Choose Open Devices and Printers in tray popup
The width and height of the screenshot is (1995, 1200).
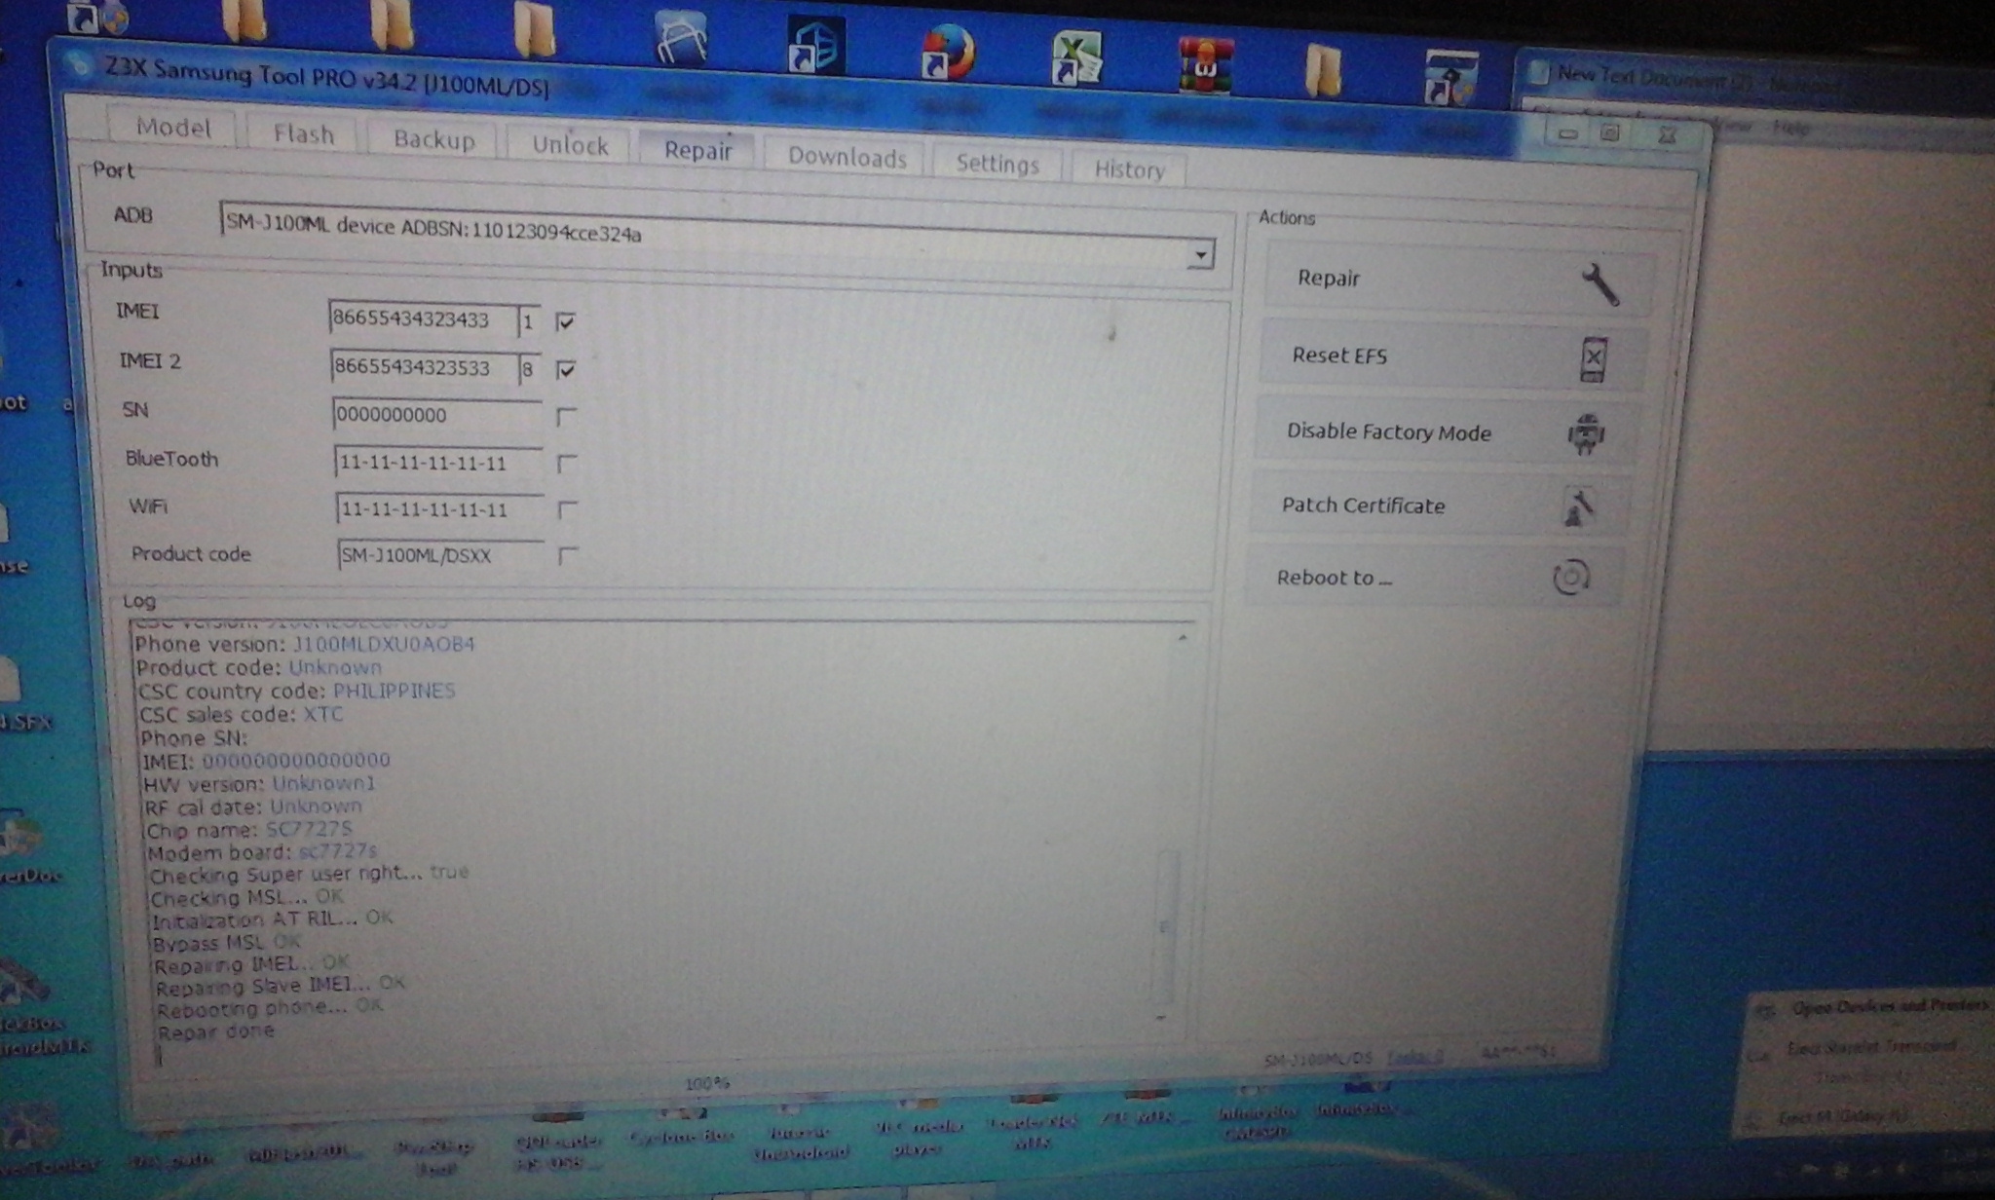pos(1888,1008)
